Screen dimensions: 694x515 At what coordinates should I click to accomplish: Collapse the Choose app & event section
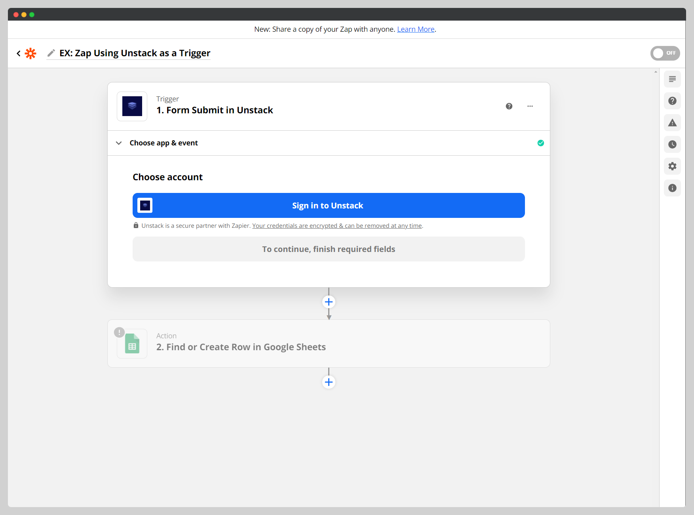click(x=119, y=143)
